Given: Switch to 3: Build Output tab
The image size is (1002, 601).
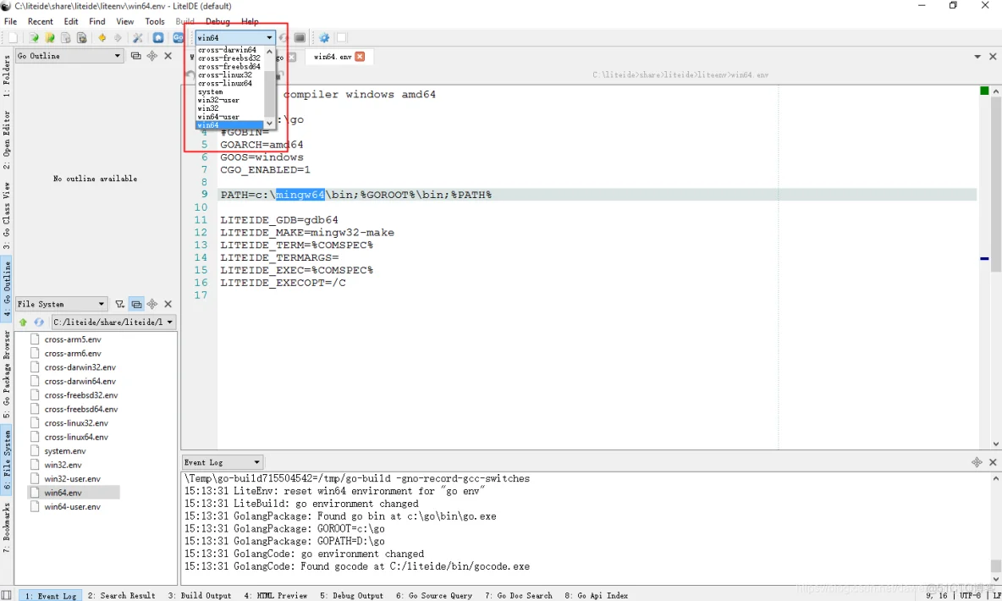Looking at the screenshot, I should click(200, 595).
